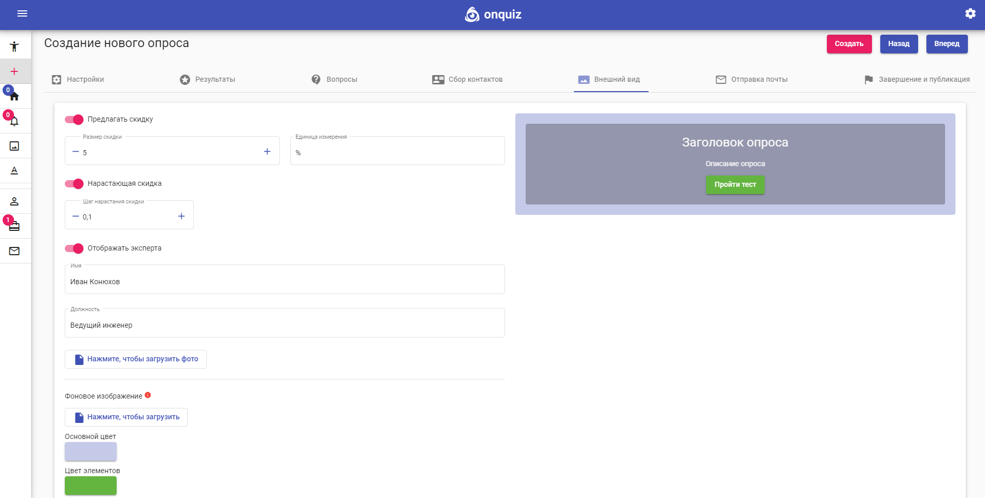Switch to the Сбор контактов tab

coord(467,79)
